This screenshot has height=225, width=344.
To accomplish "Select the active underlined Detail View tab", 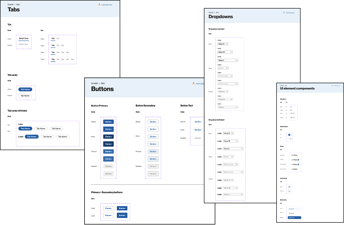I will pyautogui.click(x=24, y=39).
